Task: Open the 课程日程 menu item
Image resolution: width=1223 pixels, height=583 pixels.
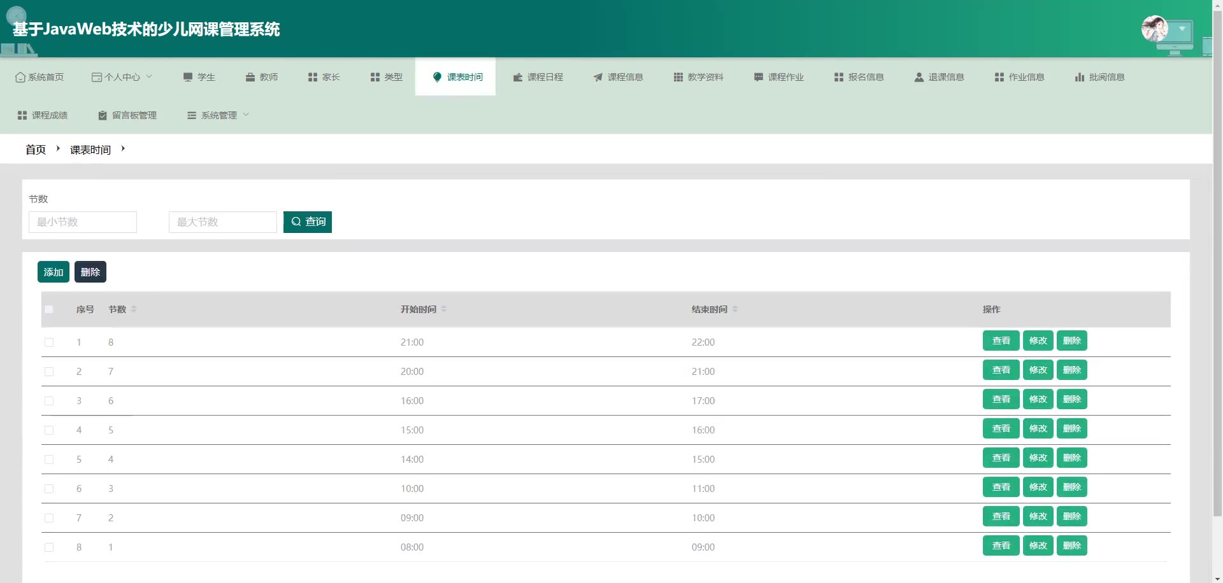Action: point(538,77)
